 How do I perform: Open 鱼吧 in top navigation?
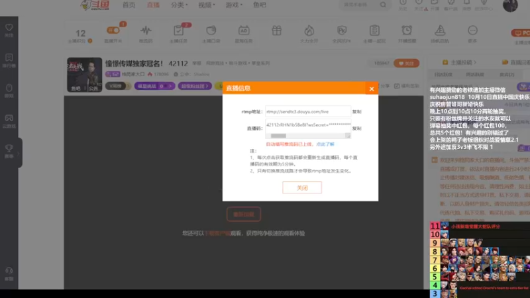click(259, 5)
